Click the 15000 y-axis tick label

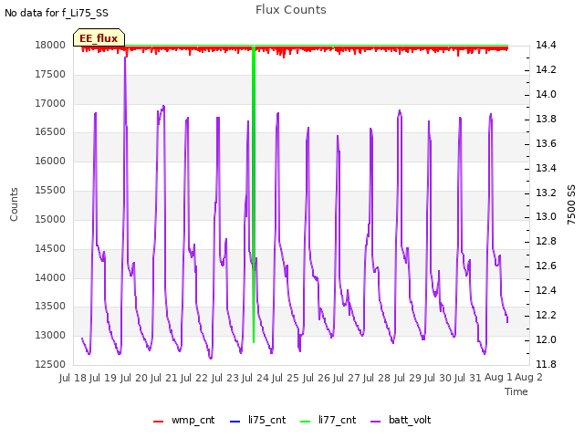click(50, 219)
